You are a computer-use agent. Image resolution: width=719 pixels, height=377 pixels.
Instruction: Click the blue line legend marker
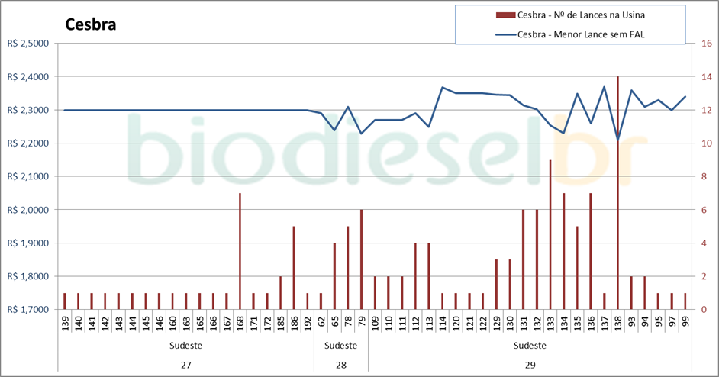click(505, 34)
